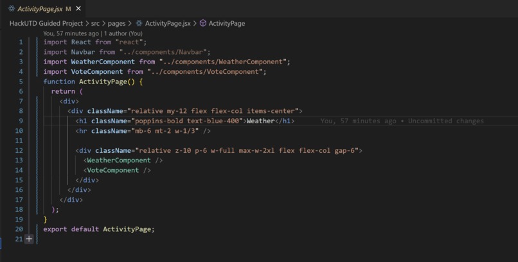Click export default ActivityPage statement

click(x=99, y=229)
